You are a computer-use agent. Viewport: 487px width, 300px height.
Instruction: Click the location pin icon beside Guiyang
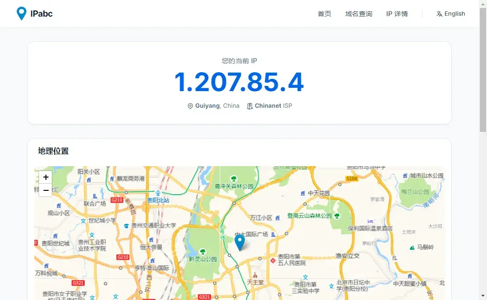click(190, 106)
